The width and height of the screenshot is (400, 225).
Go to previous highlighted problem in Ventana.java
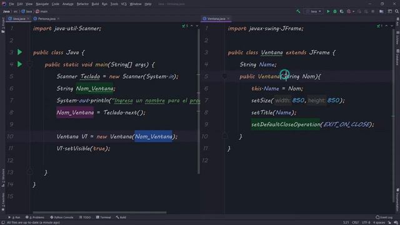(x=386, y=26)
